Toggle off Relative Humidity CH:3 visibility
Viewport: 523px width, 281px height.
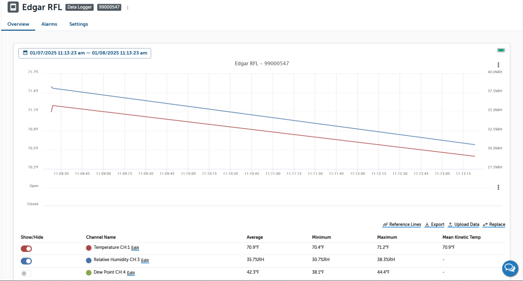click(26, 261)
